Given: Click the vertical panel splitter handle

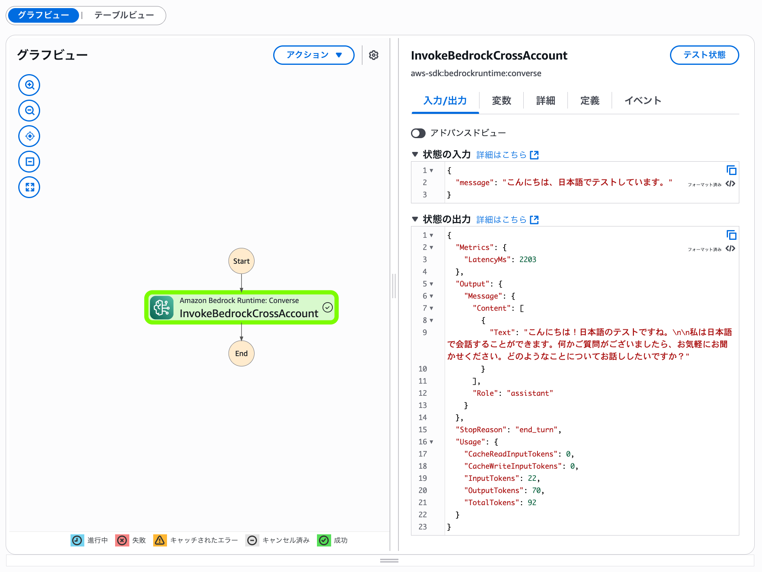Looking at the screenshot, I should [394, 286].
